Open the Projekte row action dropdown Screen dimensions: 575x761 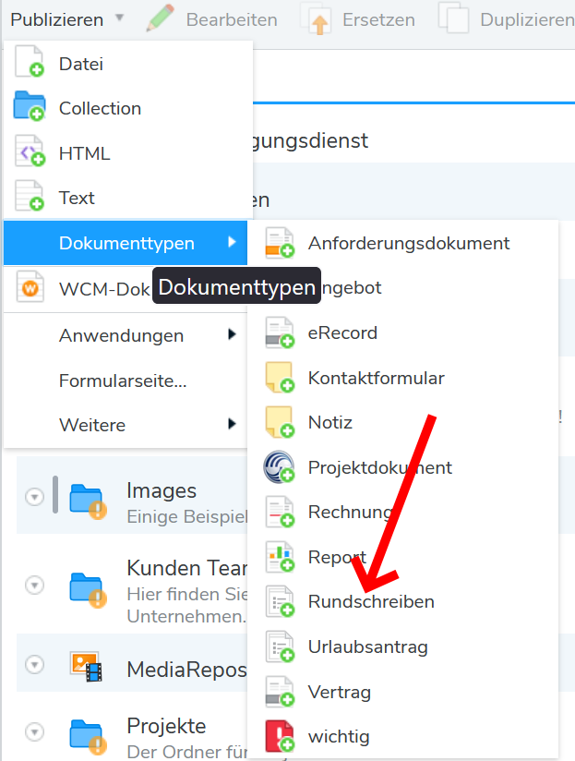34,731
